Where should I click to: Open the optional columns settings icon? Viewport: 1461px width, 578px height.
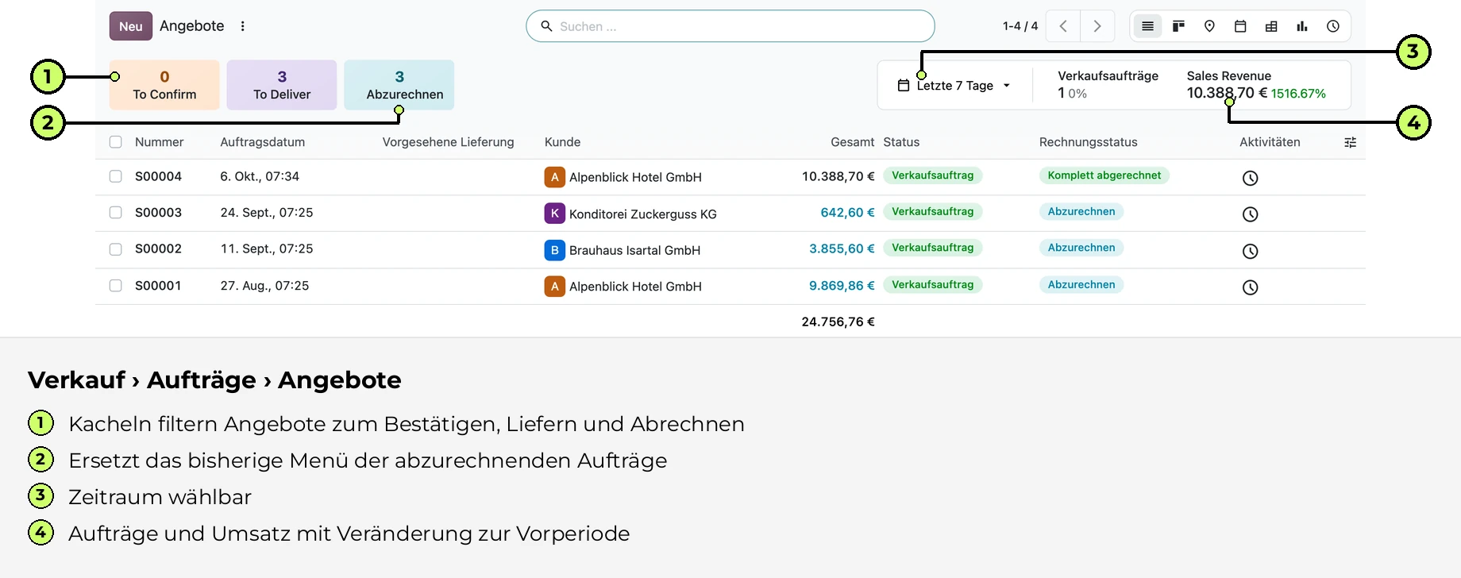pyautogui.click(x=1350, y=143)
